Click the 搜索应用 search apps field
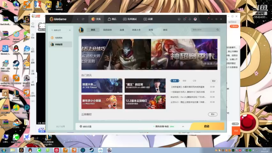 (x=58, y=30)
